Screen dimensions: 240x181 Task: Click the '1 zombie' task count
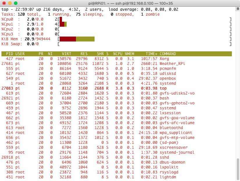click(x=150, y=14)
